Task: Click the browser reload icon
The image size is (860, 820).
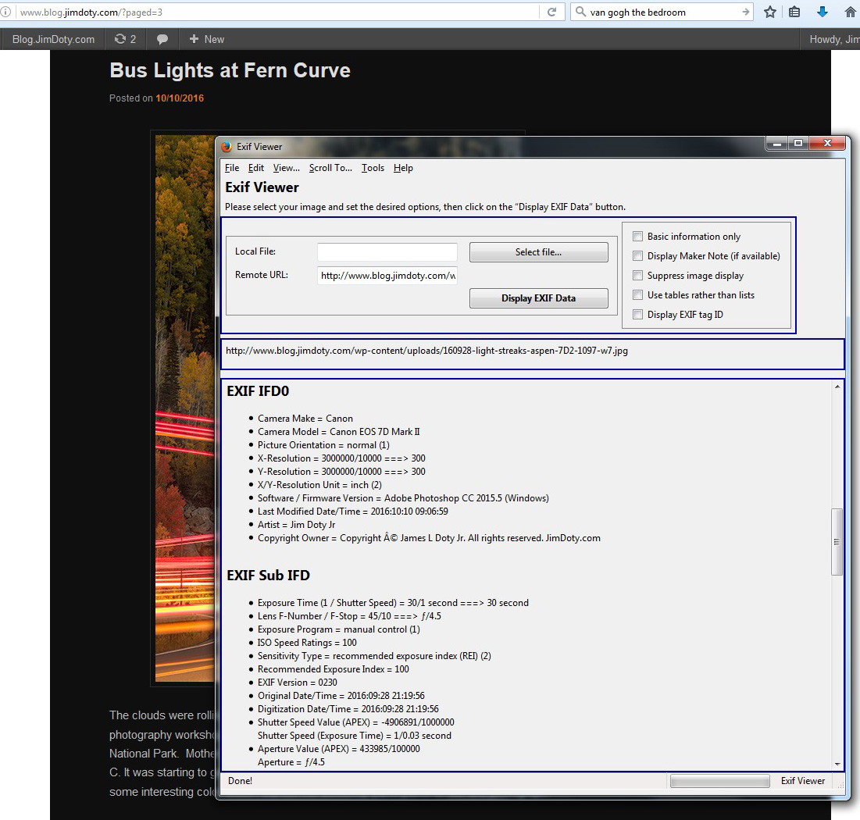Action: tap(551, 12)
